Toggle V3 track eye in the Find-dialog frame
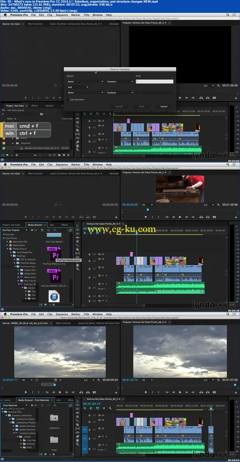240x462 pixels. pos(103,120)
